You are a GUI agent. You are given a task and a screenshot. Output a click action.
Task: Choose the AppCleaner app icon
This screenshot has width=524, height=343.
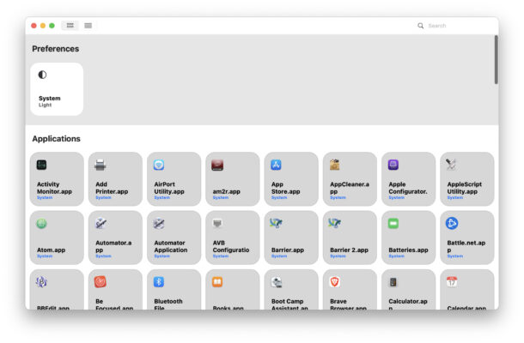335,165
